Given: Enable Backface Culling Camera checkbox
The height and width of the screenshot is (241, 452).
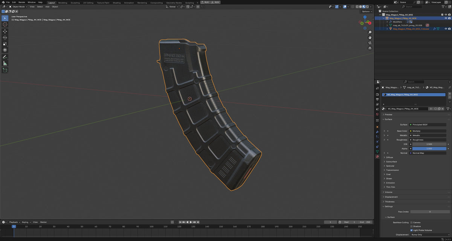Looking at the screenshot, I should (x=411, y=222).
